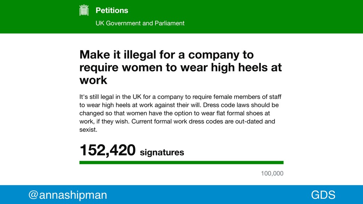Click the 'signatures' label beside the count
The image size is (363, 204).
162,152
